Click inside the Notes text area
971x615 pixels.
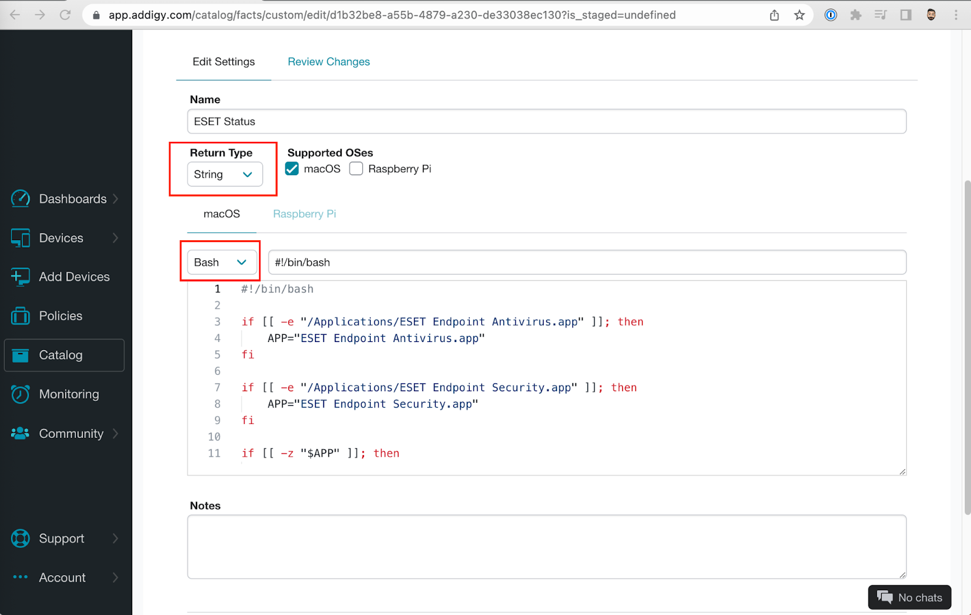tap(546, 546)
